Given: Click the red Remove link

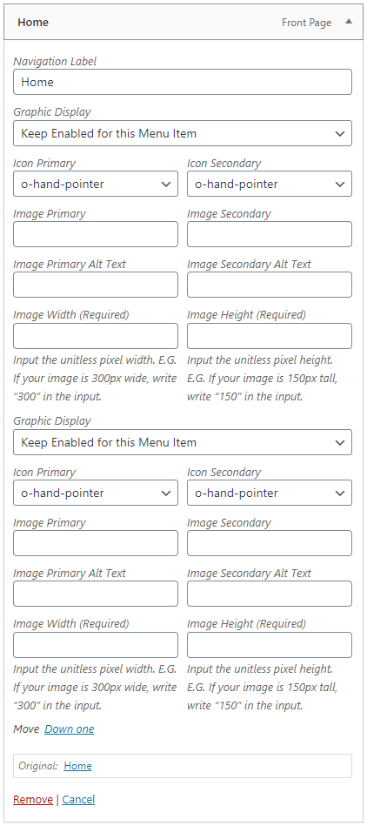Looking at the screenshot, I should (33, 800).
